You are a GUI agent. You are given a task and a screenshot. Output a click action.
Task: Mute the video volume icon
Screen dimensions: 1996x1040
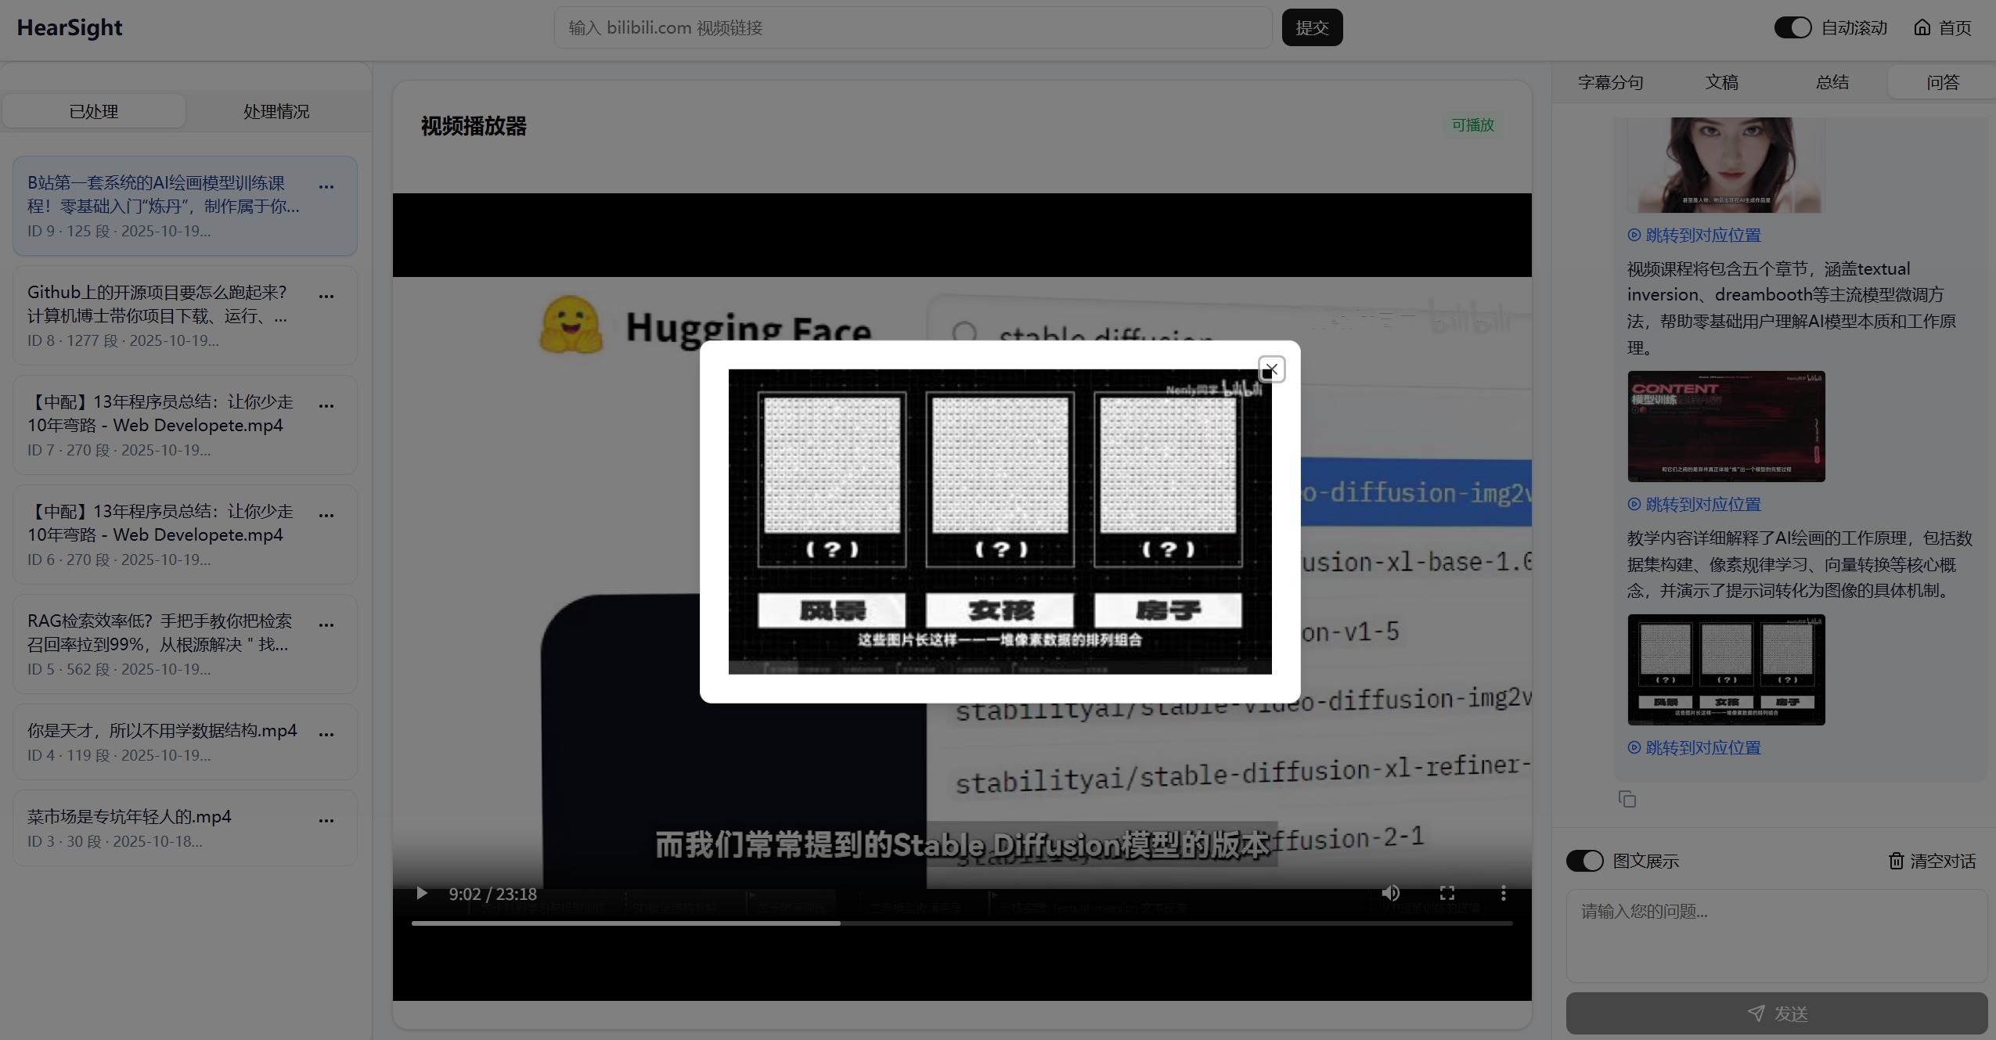click(x=1390, y=893)
